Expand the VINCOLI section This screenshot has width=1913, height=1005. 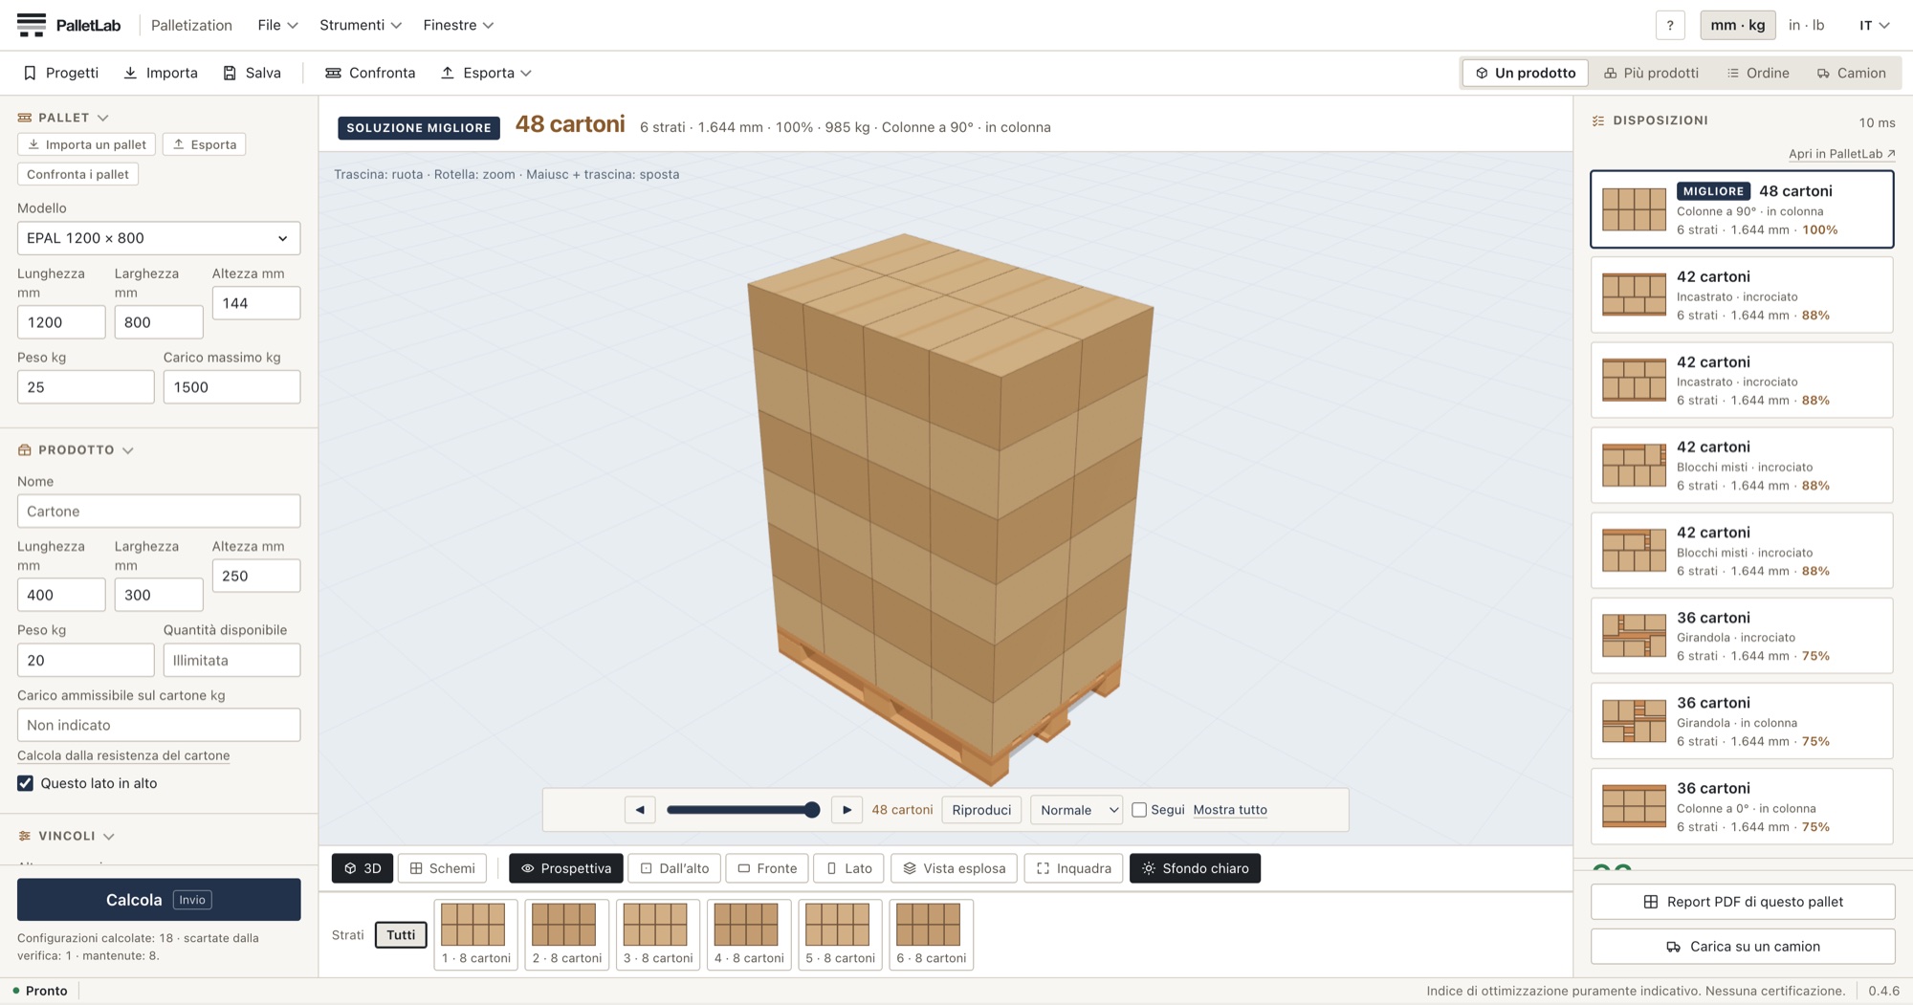(67, 836)
